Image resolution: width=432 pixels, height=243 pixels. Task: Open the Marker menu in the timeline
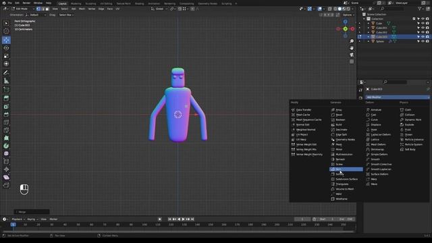(x=53, y=219)
